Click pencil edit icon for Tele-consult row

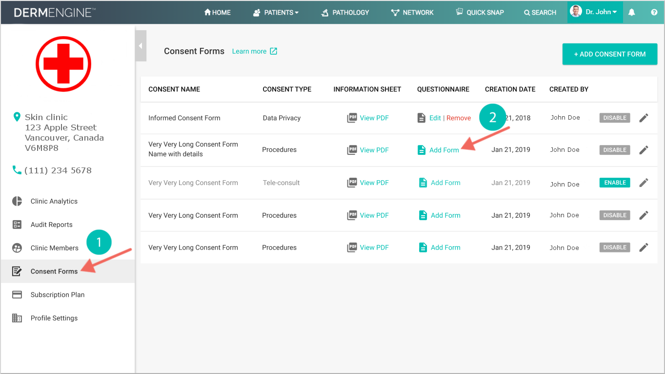(644, 183)
